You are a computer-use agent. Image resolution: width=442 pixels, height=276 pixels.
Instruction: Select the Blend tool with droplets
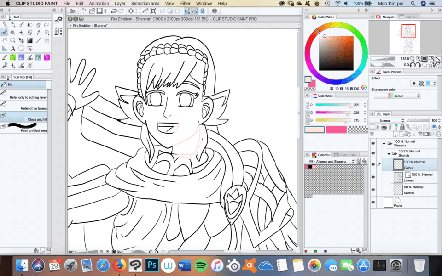pyautogui.click(x=30, y=24)
